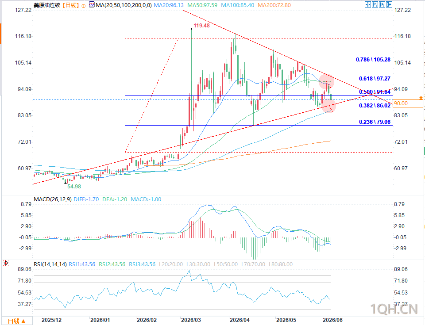Click the MA100:85.40 value

(238, 5)
